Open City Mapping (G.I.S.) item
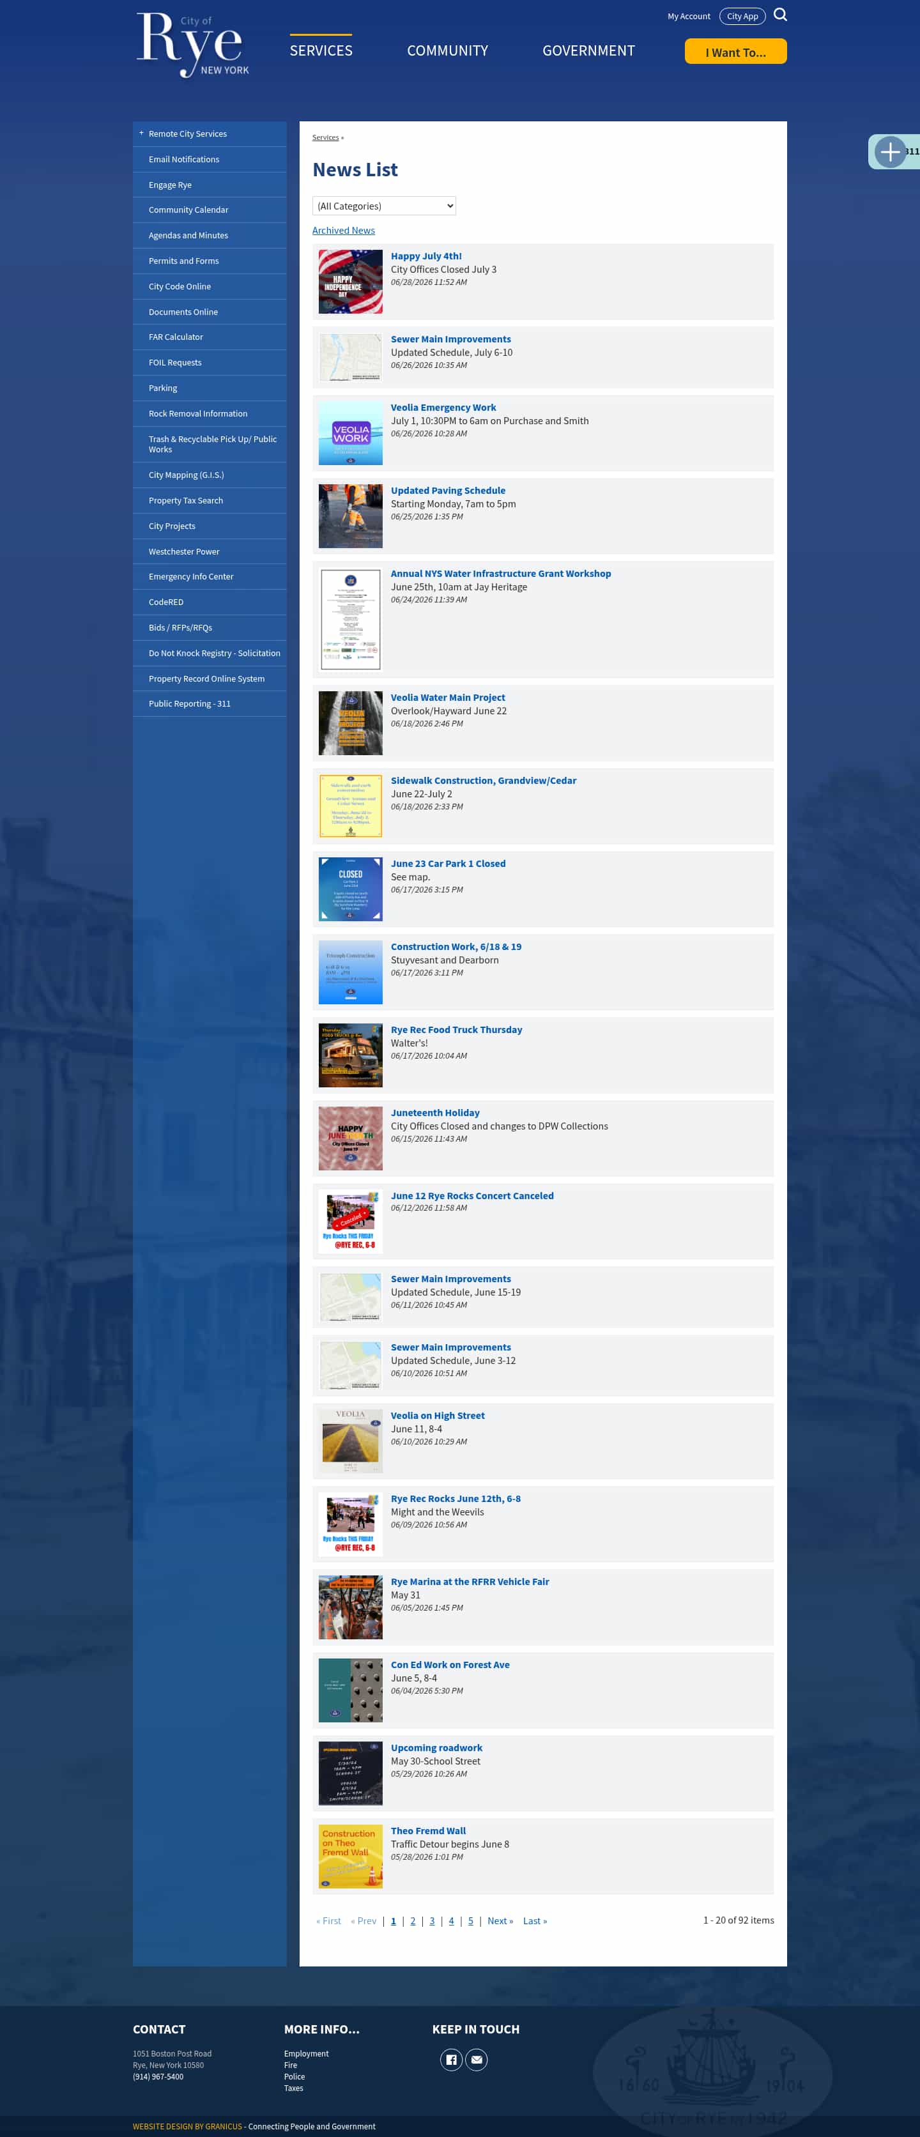Screen dimensions: 920x2137 pos(209,475)
